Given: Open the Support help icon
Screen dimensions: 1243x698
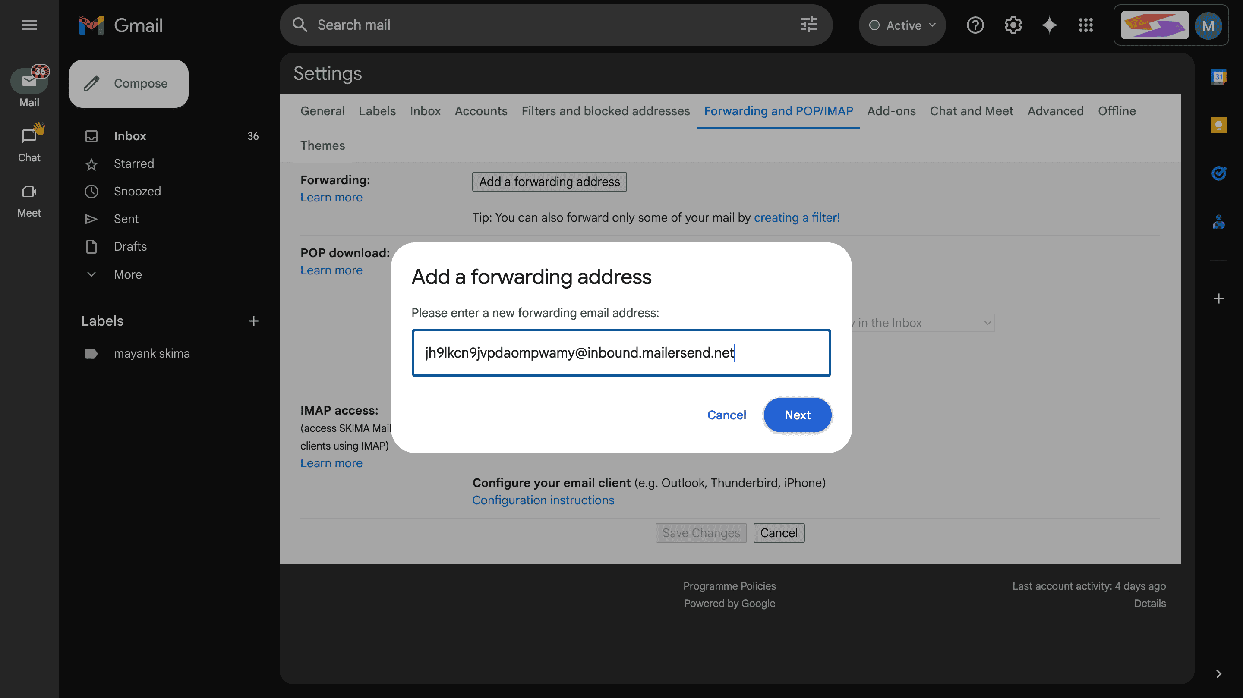Looking at the screenshot, I should [975, 25].
